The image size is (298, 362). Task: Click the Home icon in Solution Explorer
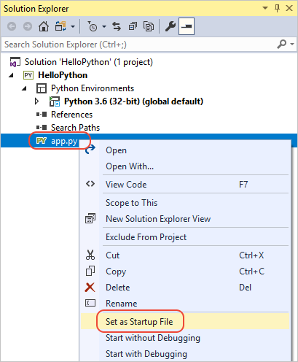tap(44, 26)
